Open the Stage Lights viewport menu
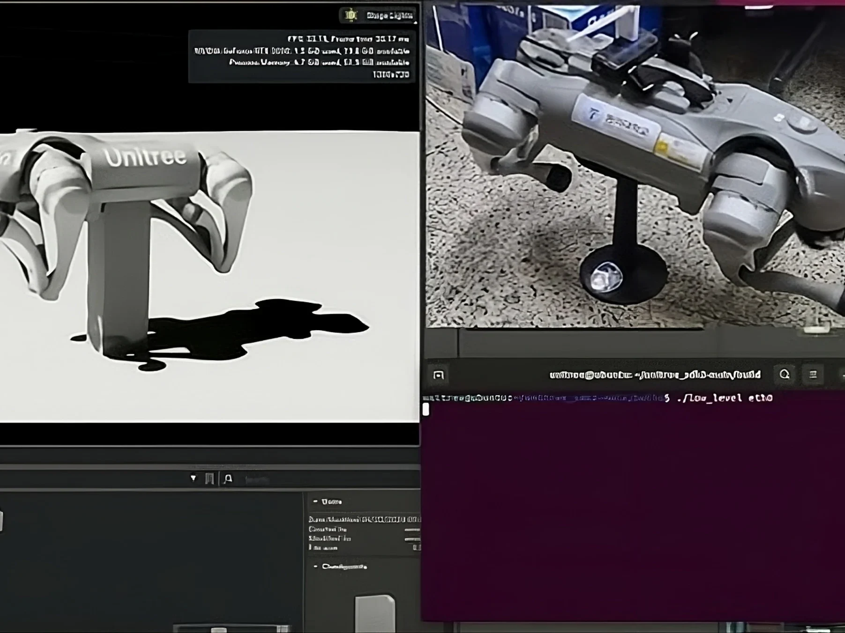Screen dimensions: 845x633 coord(389,15)
